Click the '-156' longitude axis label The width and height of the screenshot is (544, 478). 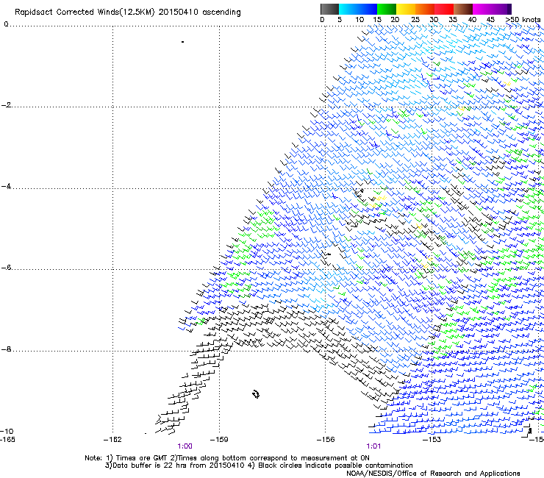326,440
